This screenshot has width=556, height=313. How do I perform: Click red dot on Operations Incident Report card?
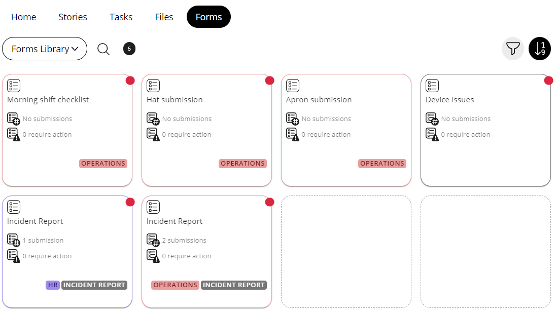pos(269,202)
